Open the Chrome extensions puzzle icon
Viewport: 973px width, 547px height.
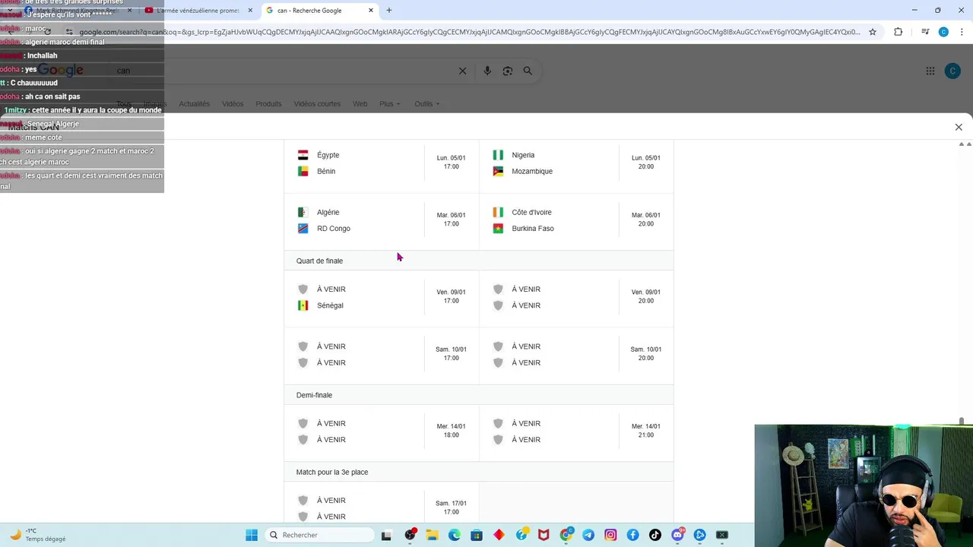click(x=899, y=32)
